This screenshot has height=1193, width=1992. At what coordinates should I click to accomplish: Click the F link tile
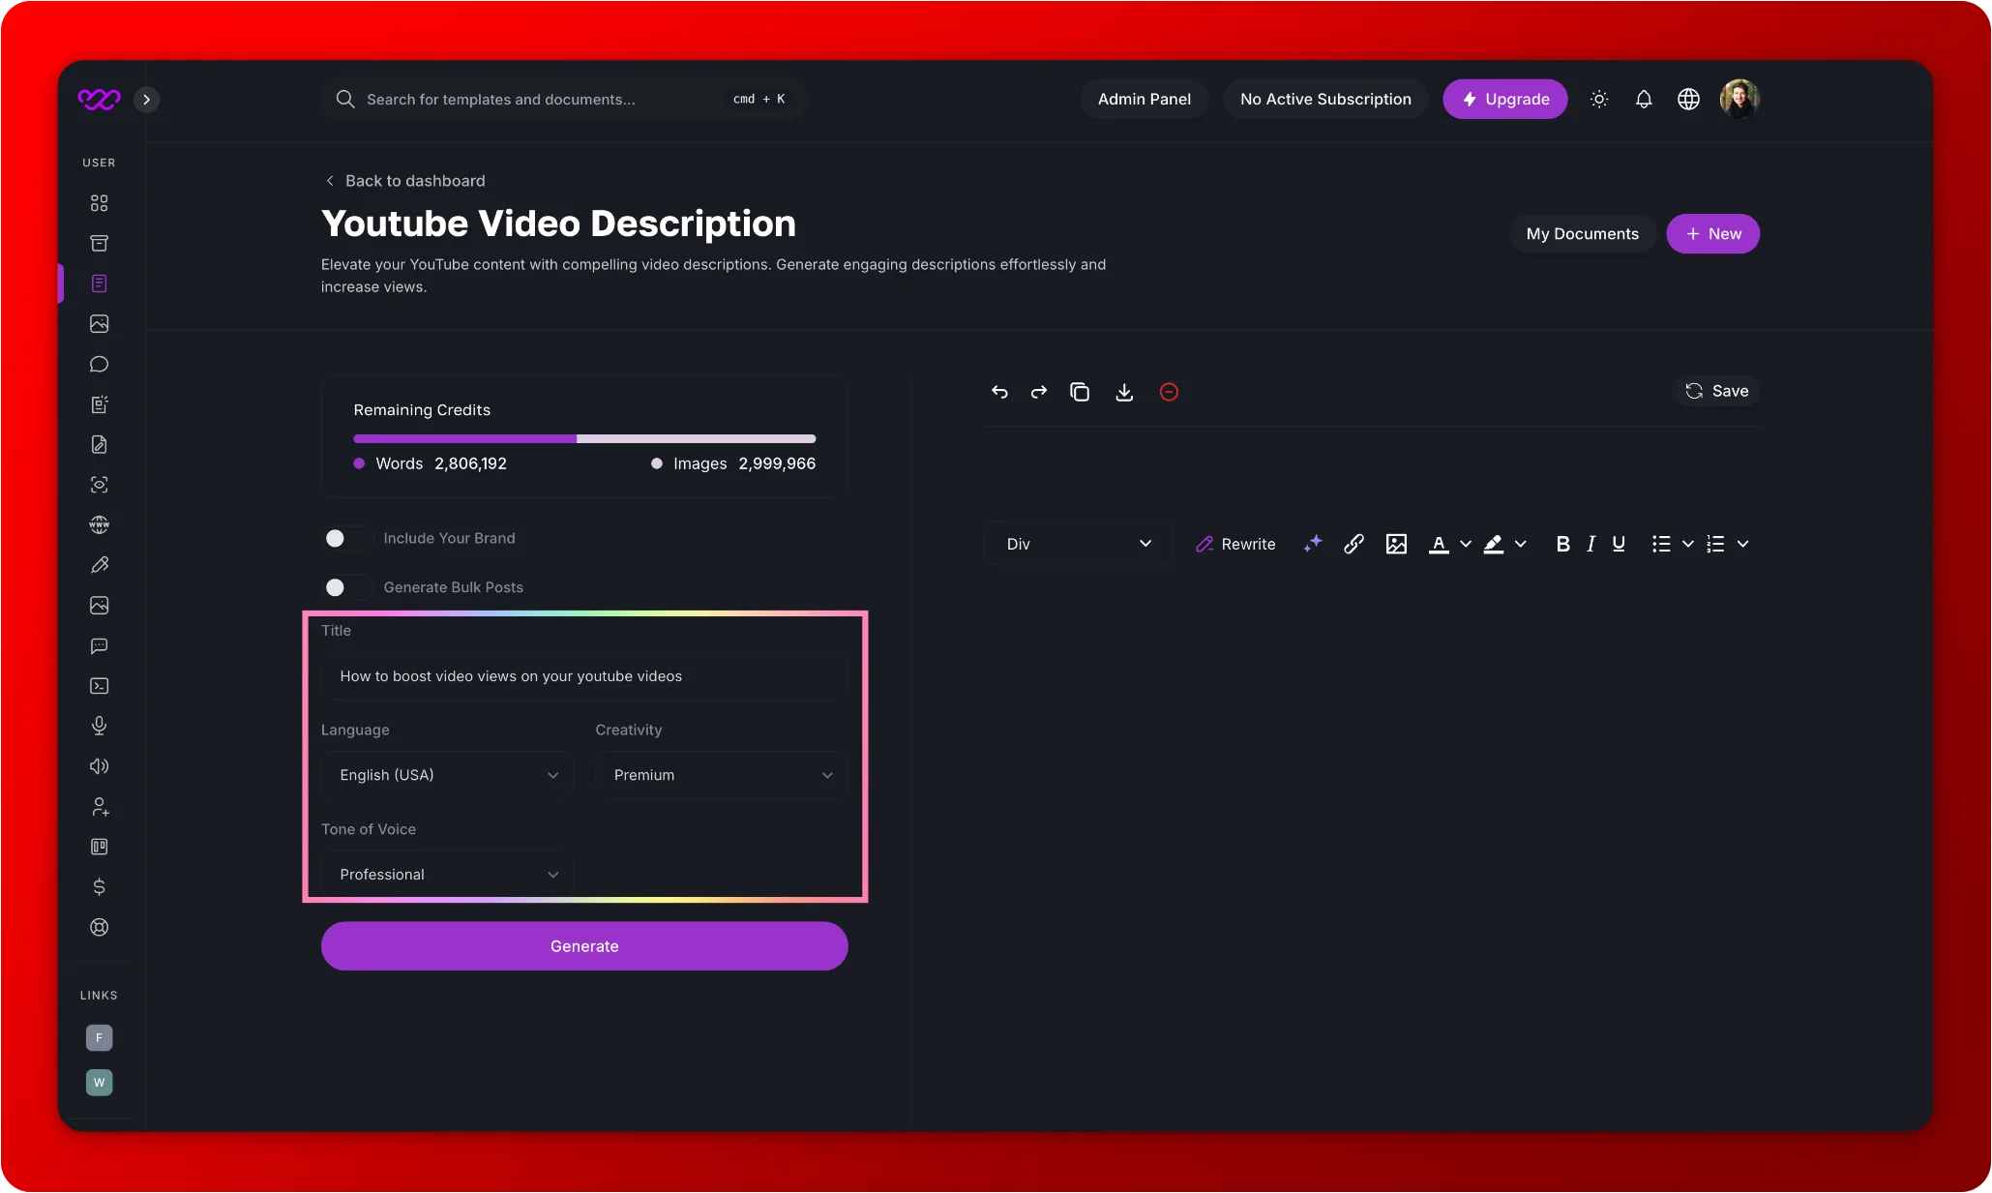(99, 1038)
